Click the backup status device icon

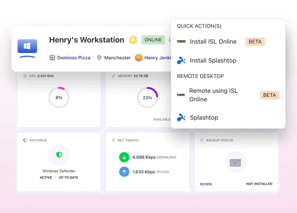[x=236, y=162]
